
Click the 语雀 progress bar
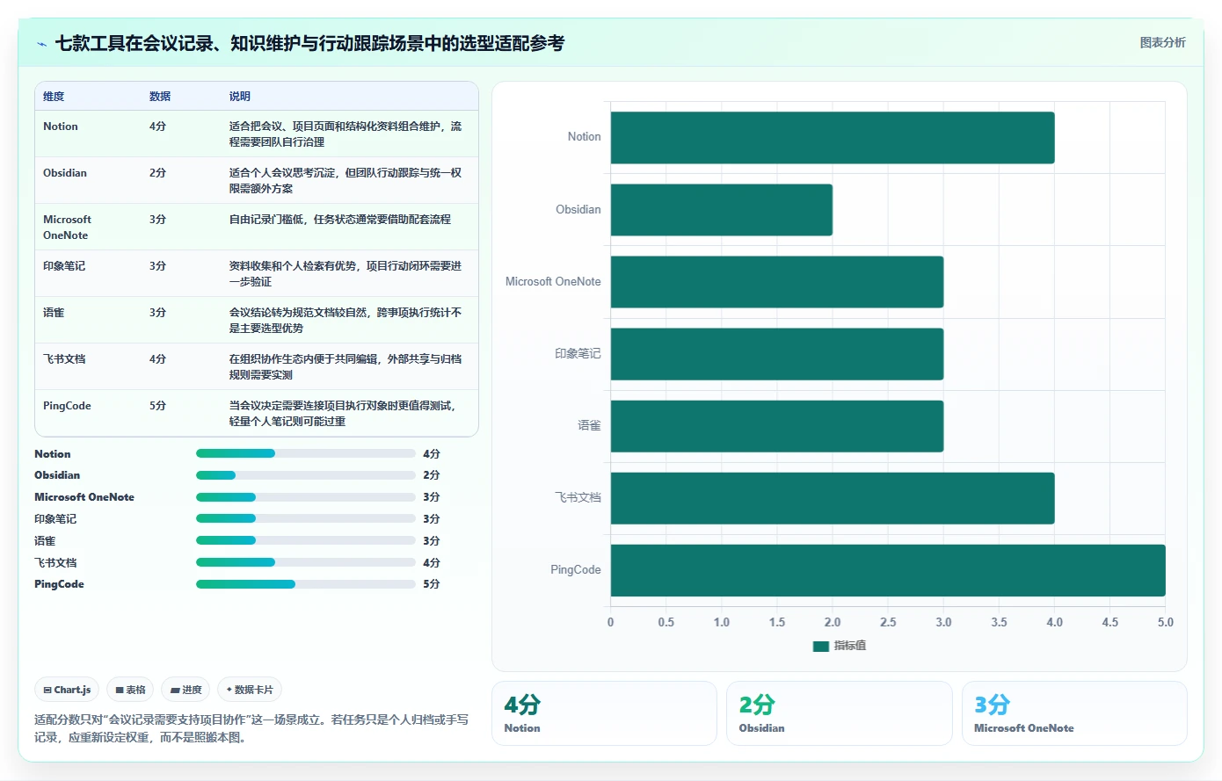[x=306, y=540]
